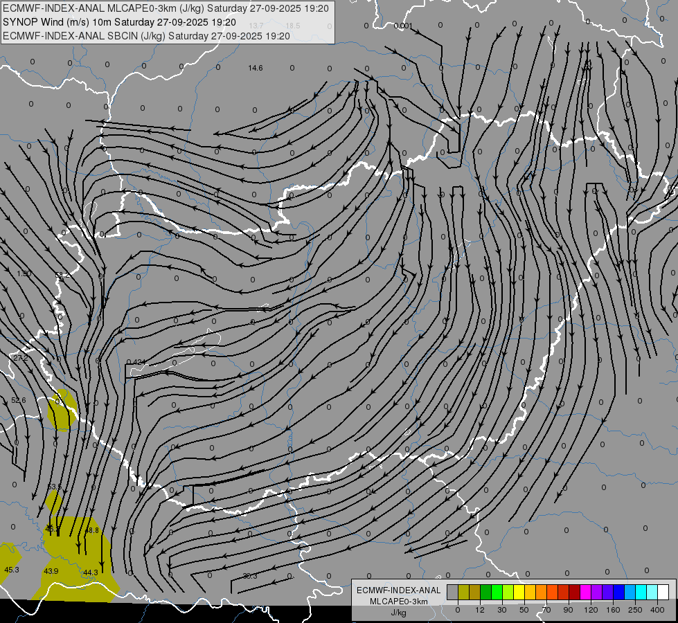
Task: Click the legend tick label '12'
Action: 480,610
